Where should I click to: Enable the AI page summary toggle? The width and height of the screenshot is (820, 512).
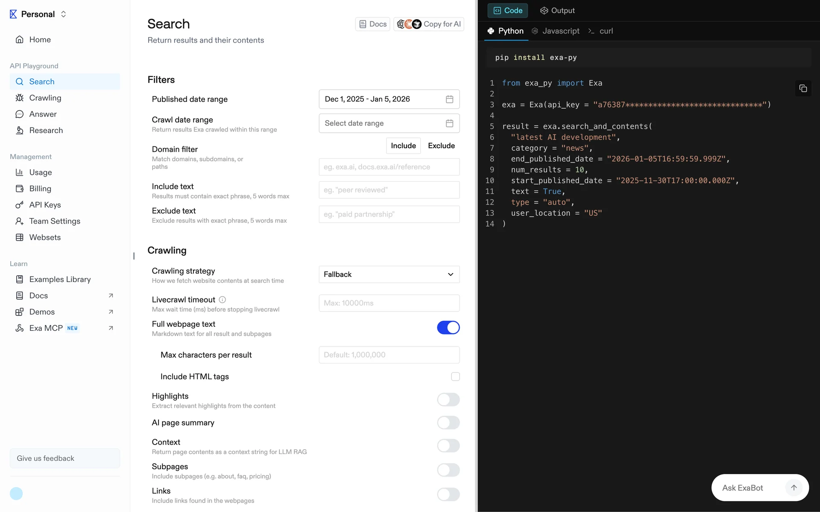coord(448,423)
